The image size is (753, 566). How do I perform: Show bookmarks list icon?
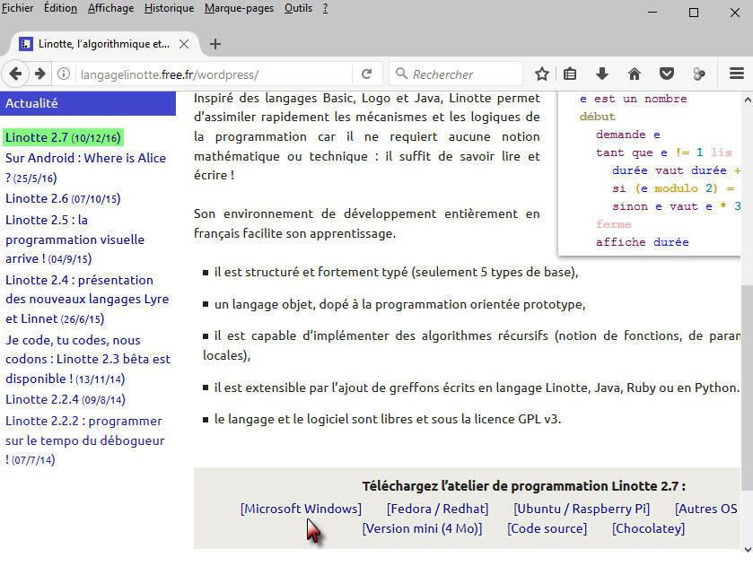point(570,74)
